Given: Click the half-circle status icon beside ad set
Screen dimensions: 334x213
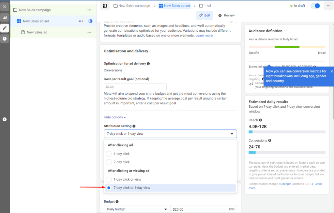Looking at the screenshot, I should [90, 21].
